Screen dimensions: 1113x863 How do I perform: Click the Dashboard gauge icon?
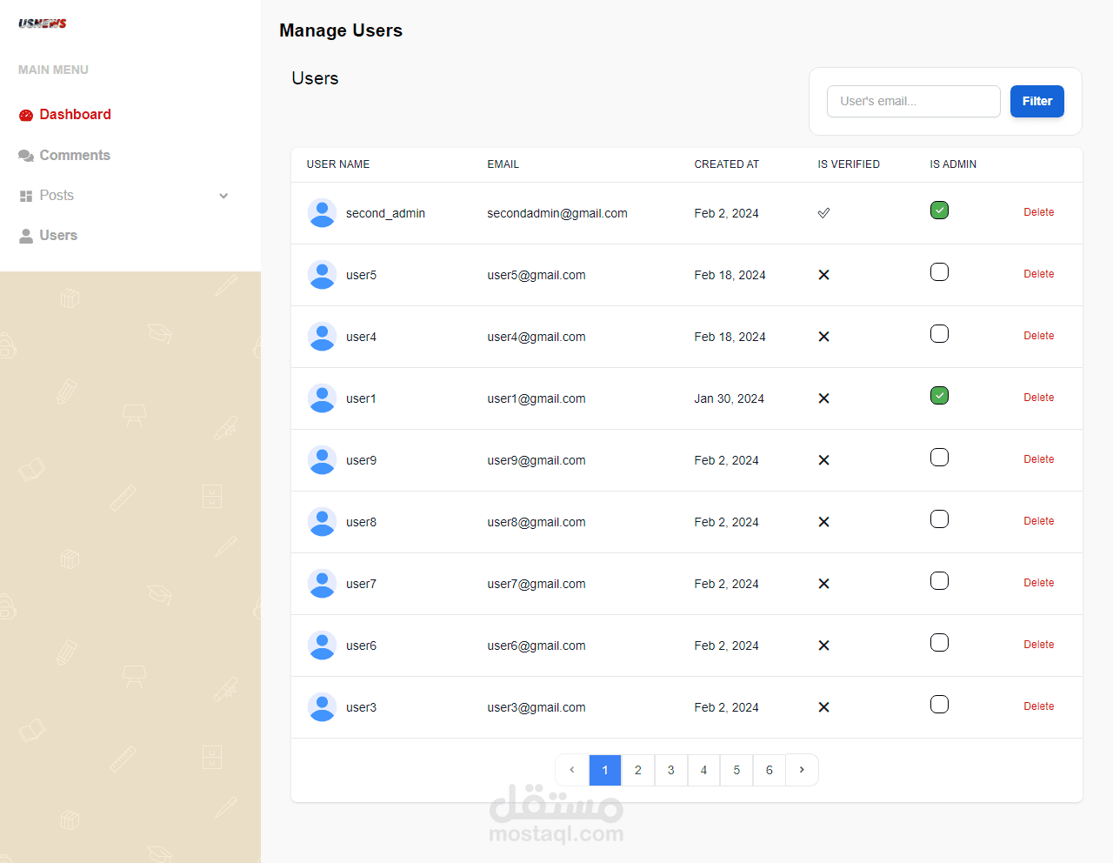pyautogui.click(x=26, y=115)
